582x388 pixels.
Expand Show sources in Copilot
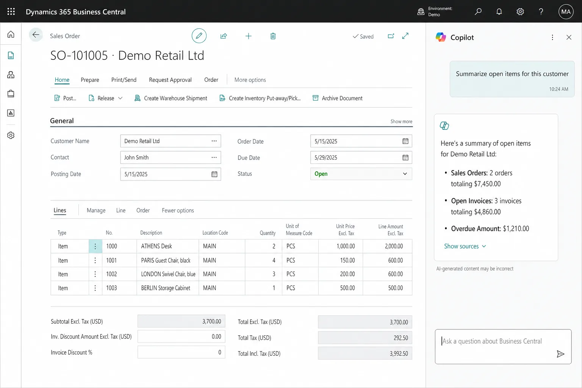[x=465, y=246]
